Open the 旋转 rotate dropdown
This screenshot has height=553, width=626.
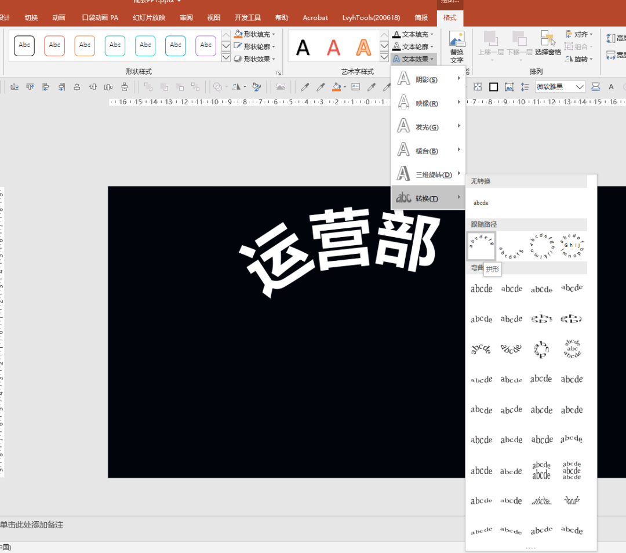pyautogui.click(x=579, y=59)
